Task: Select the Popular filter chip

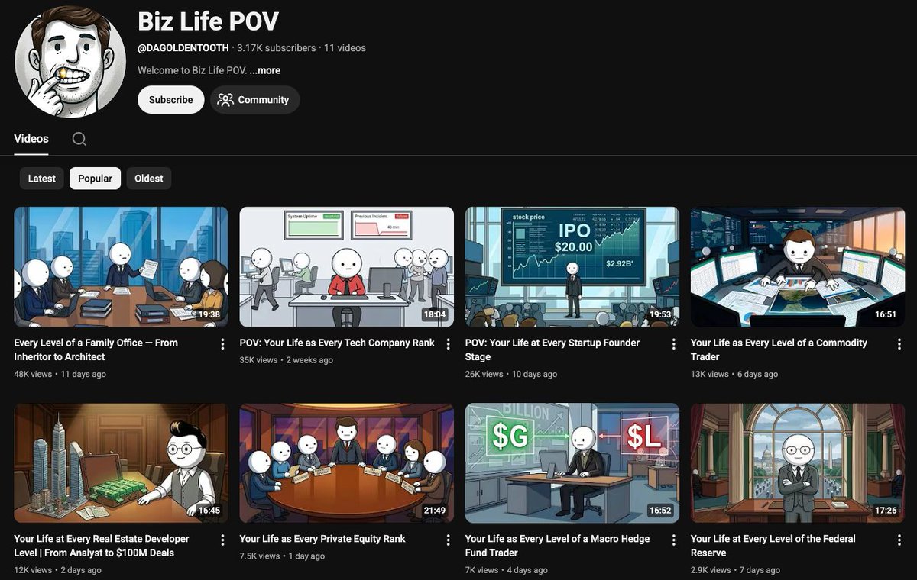Action: [95, 178]
